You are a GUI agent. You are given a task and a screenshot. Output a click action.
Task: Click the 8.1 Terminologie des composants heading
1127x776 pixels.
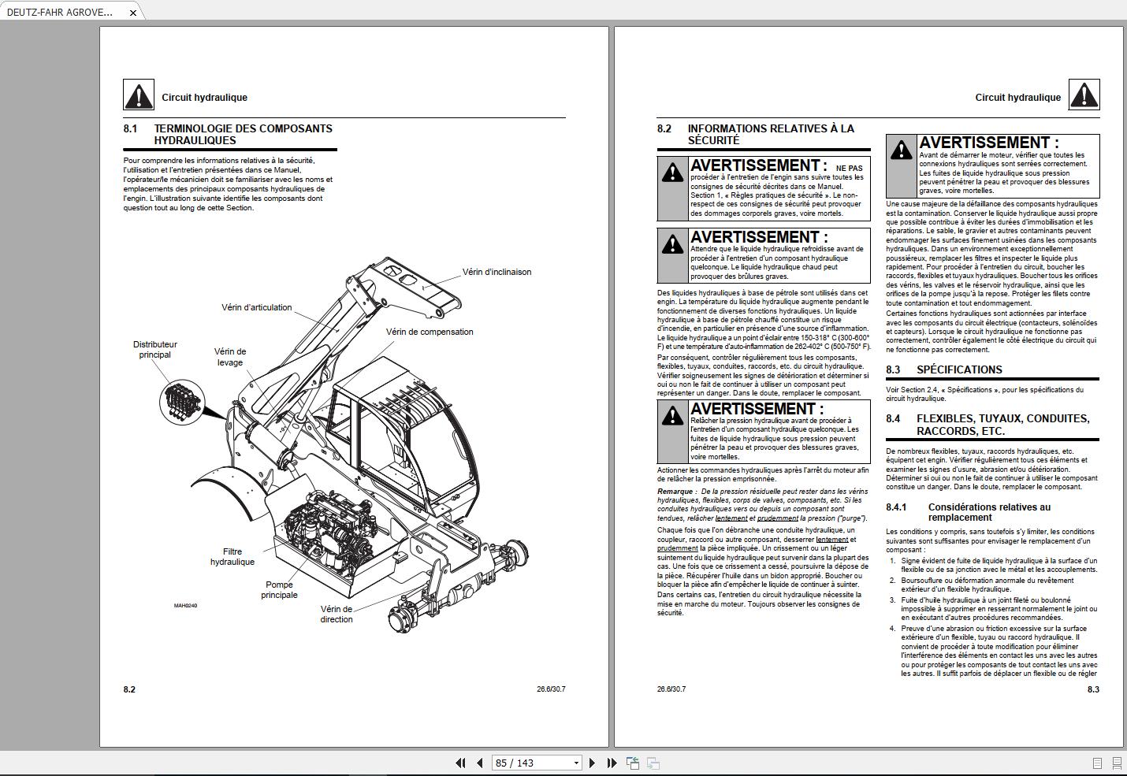pos(243,134)
